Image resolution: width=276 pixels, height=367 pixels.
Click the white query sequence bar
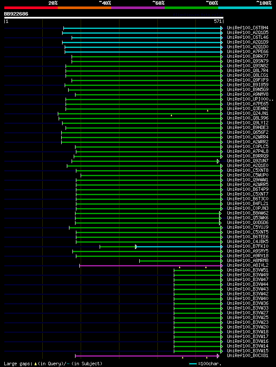tap(113, 18)
